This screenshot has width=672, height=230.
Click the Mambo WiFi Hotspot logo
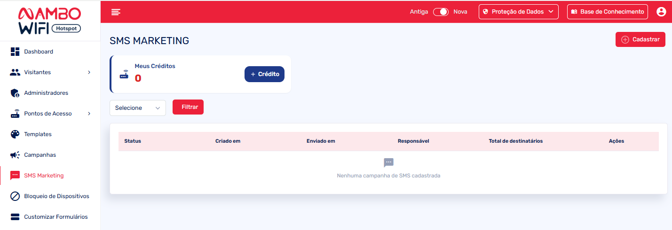[x=50, y=21]
